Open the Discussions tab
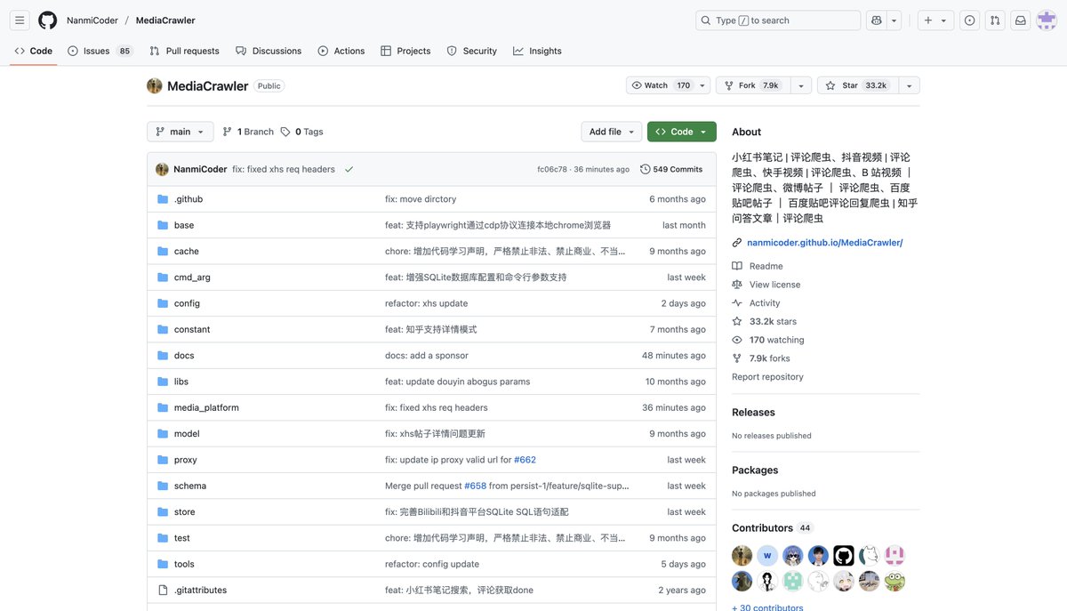Screen dimensions: 1067x611 point(269,51)
